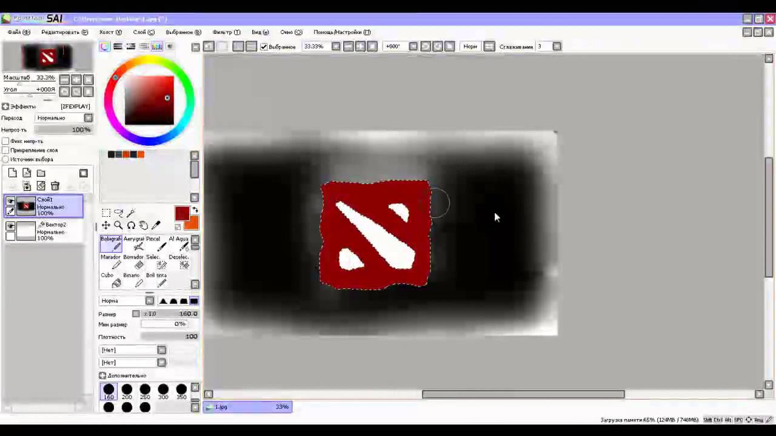776x436 pixels.
Task: Swap foreground and background colors
Action: point(195,210)
